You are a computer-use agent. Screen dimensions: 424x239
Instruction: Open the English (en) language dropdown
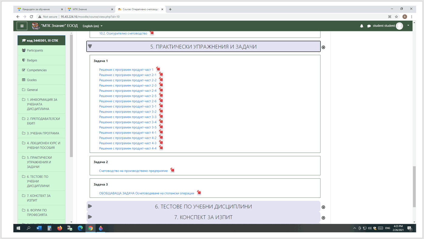93,26
